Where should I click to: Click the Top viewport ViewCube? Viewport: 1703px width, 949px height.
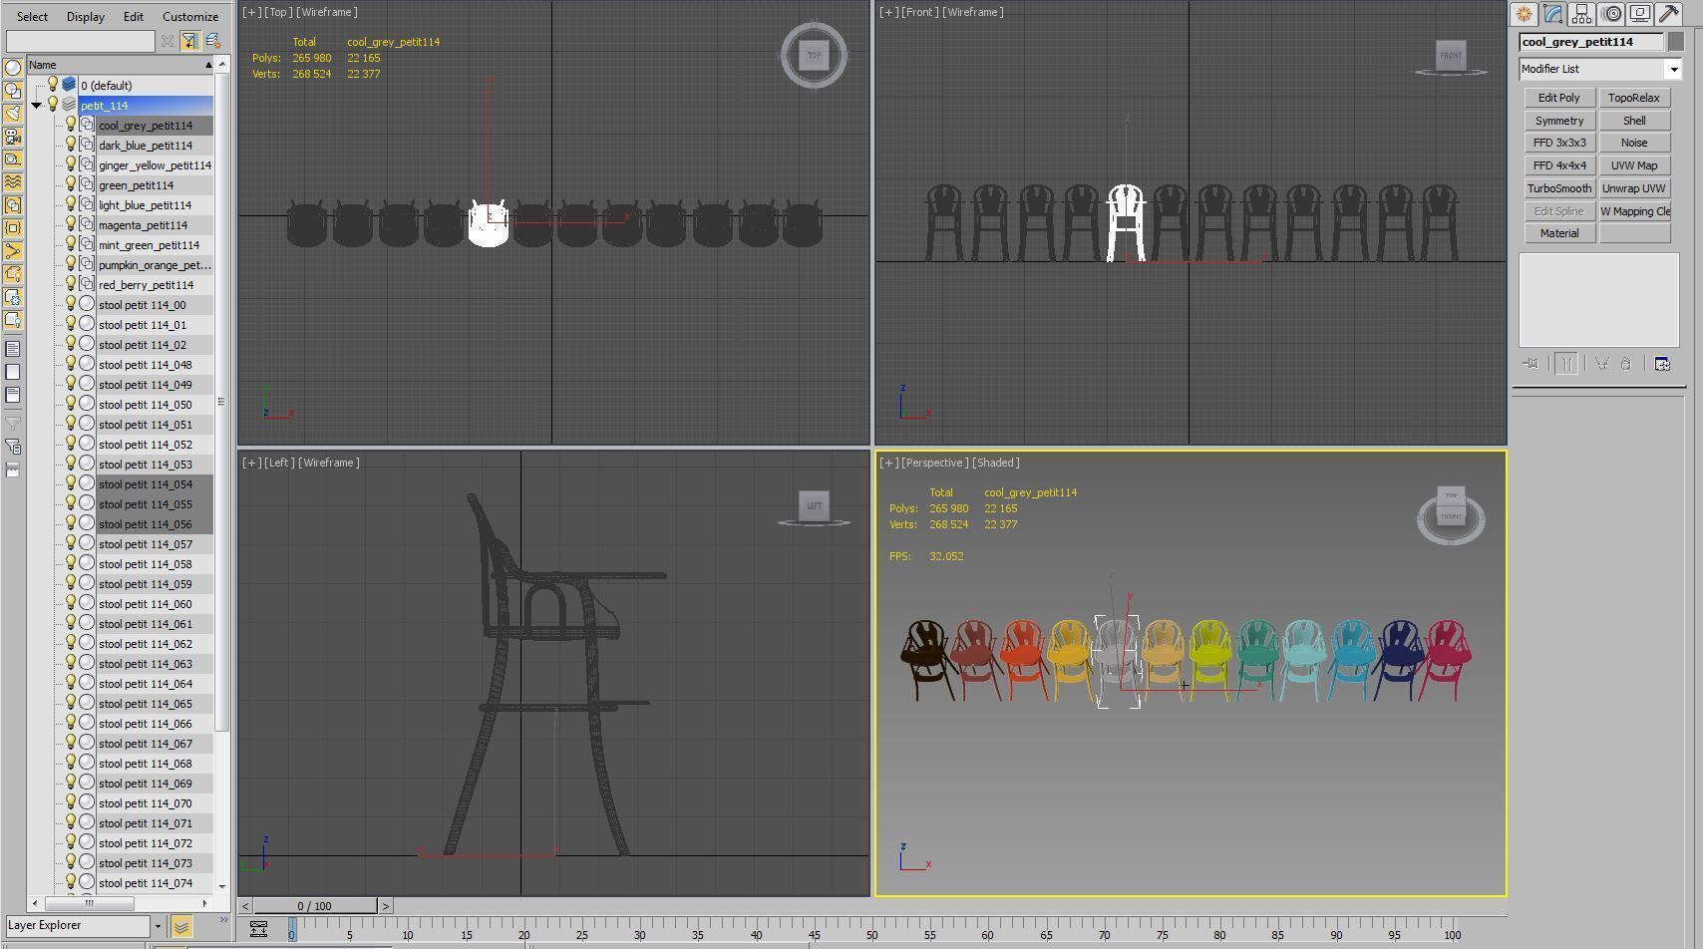(814, 56)
